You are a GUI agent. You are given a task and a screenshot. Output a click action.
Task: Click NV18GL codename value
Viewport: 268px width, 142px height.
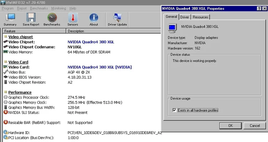pos(75,47)
